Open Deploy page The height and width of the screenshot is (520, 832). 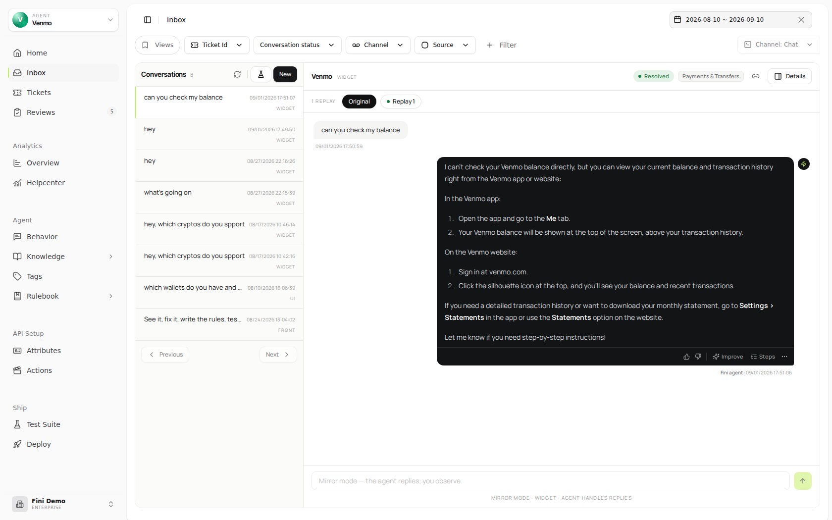[63, 444]
